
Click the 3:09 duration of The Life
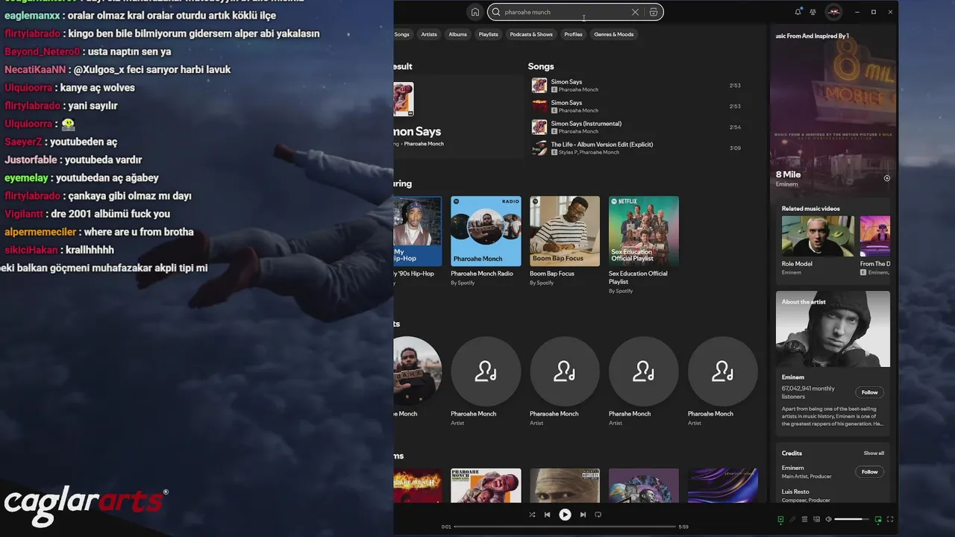735,148
